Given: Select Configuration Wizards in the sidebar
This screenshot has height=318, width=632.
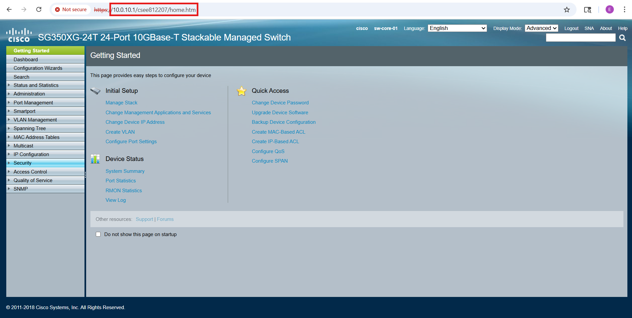Looking at the screenshot, I should 38,68.
